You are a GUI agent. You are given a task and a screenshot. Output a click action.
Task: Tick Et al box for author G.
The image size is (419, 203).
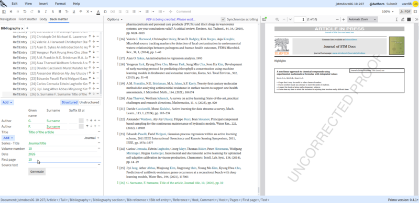[81, 121]
